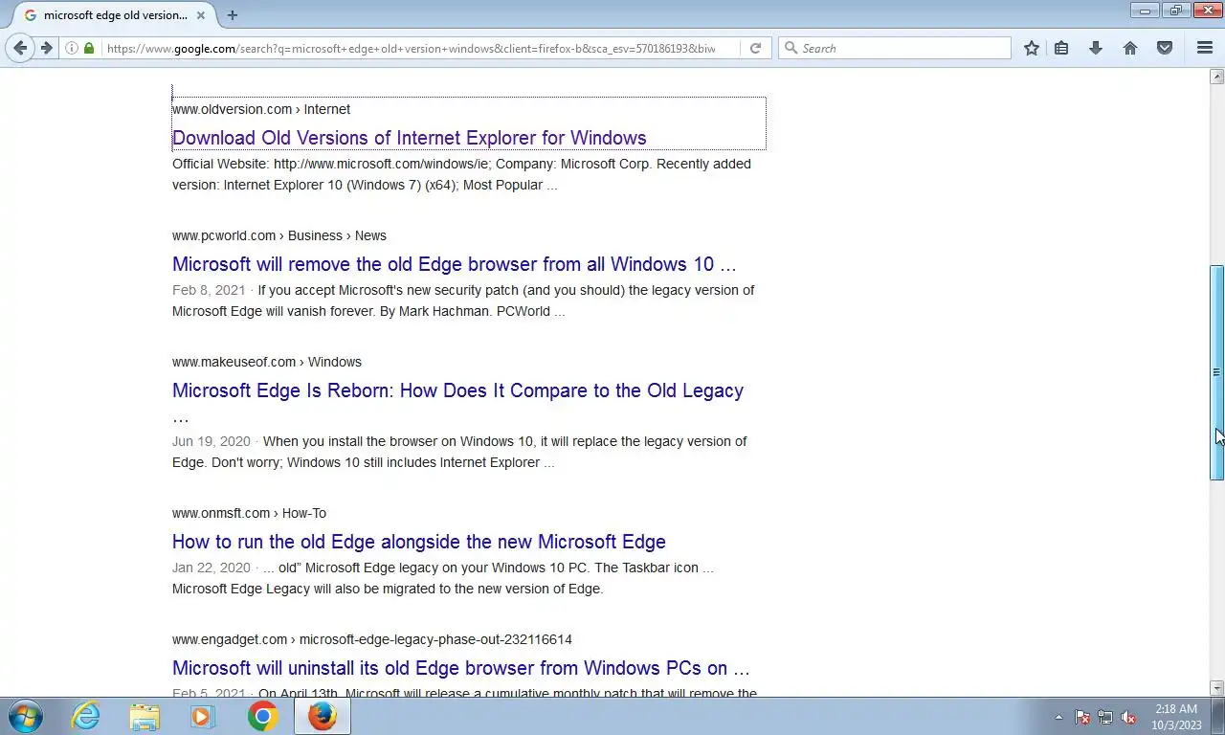Open 'Microsoft Edge Is Reborn' result link
Screen dimensions: 1225x735
tap(457, 390)
